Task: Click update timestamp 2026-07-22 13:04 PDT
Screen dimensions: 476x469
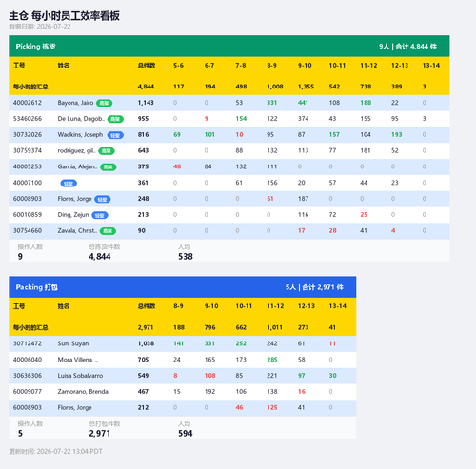Action: tap(55, 452)
